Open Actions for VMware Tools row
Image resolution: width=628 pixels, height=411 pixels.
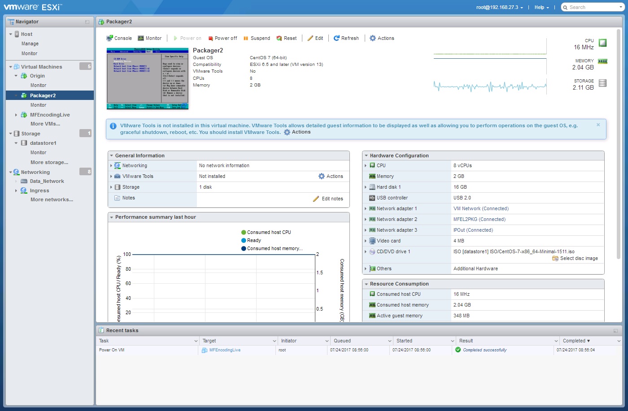pyautogui.click(x=331, y=176)
